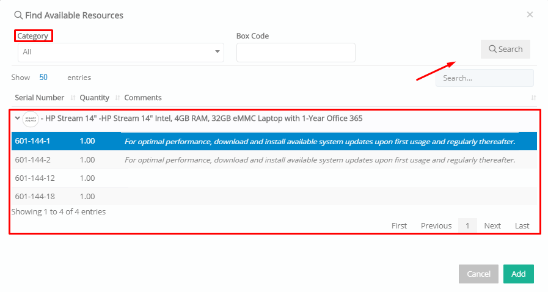Go to First page of results

pyautogui.click(x=399, y=225)
